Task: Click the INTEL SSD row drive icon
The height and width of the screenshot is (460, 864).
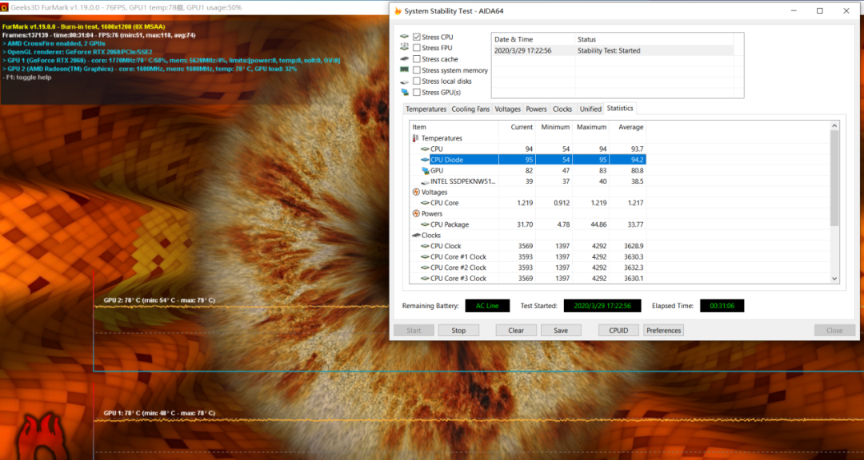Action: click(x=425, y=181)
